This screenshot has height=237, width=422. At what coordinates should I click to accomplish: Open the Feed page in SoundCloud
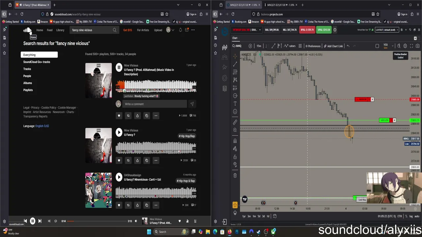[x=49, y=30]
